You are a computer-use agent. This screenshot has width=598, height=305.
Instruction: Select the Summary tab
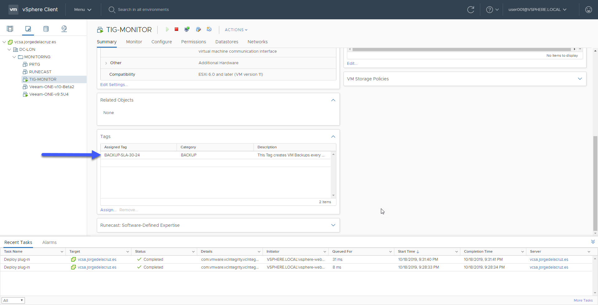tap(107, 42)
